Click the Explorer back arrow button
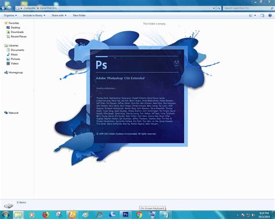Image resolution: width=275 pixels, height=219 pixels. (3, 8)
